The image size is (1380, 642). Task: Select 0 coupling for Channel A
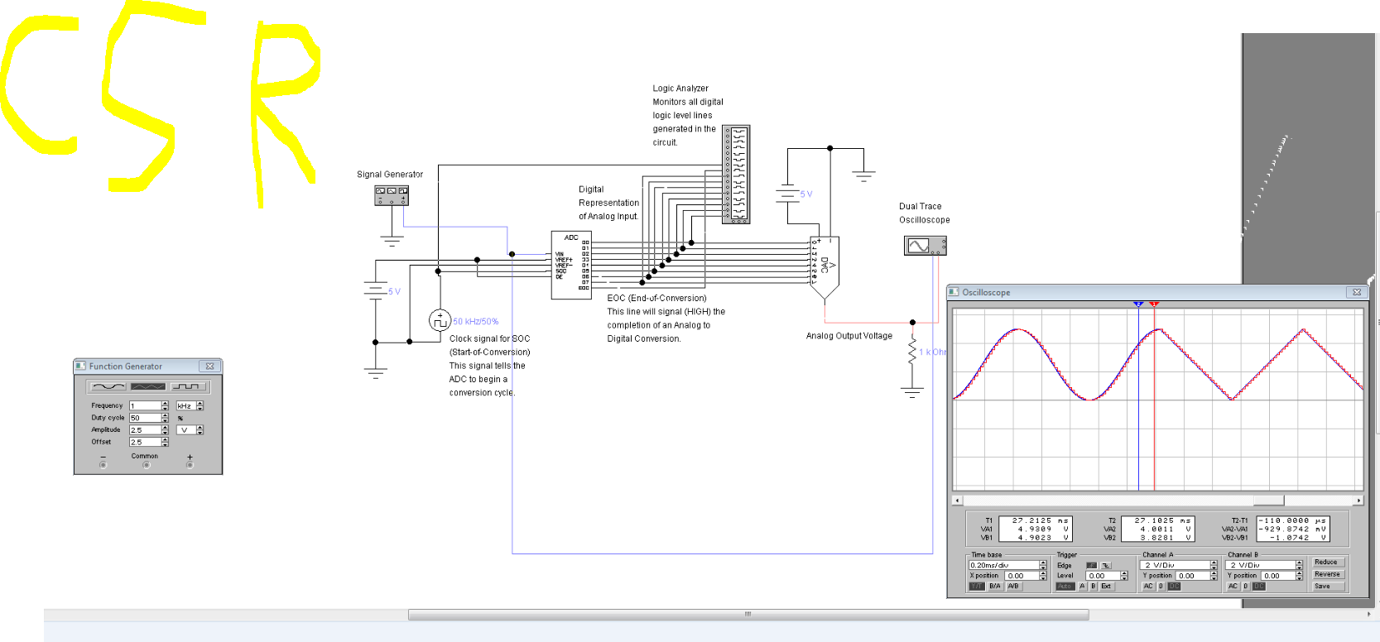click(1161, 586)
